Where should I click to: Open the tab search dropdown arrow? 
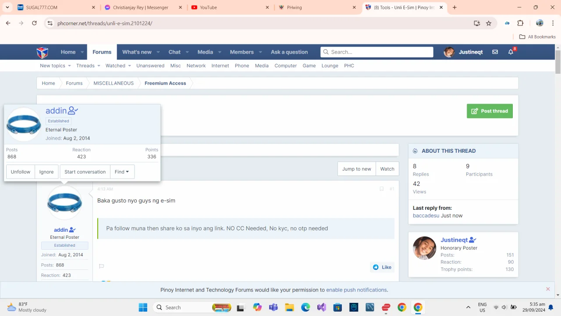tap(7, 7)
